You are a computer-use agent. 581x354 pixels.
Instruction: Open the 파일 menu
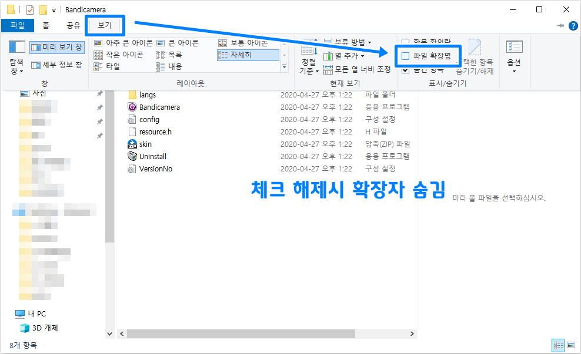click(x=18, y=25)
